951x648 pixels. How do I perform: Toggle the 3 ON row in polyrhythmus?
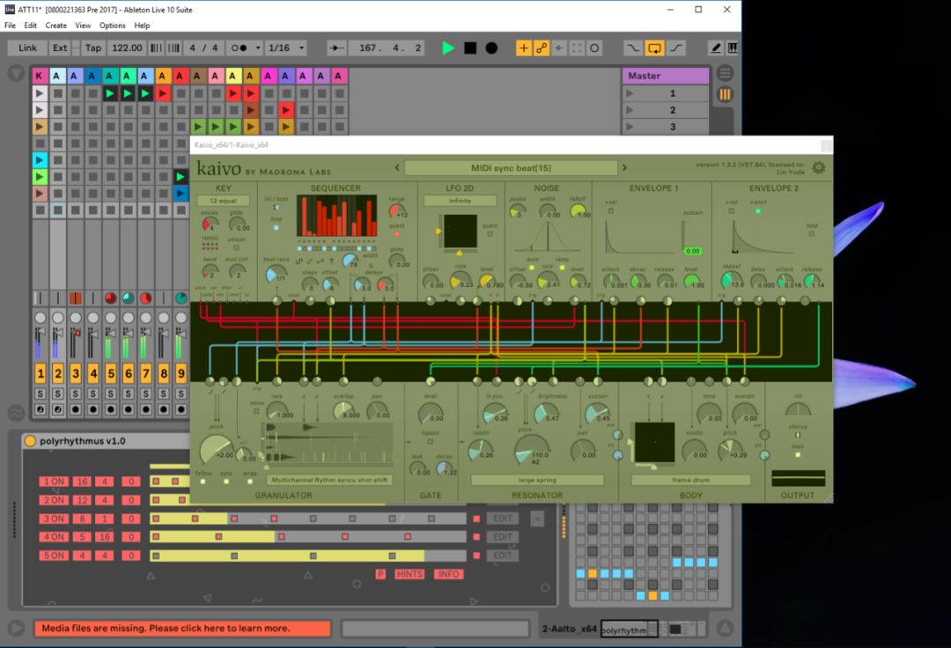point(54,519)
